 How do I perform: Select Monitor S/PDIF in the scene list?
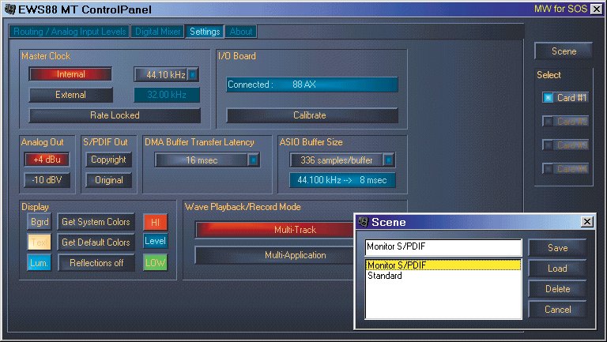[x=443, y=265]
